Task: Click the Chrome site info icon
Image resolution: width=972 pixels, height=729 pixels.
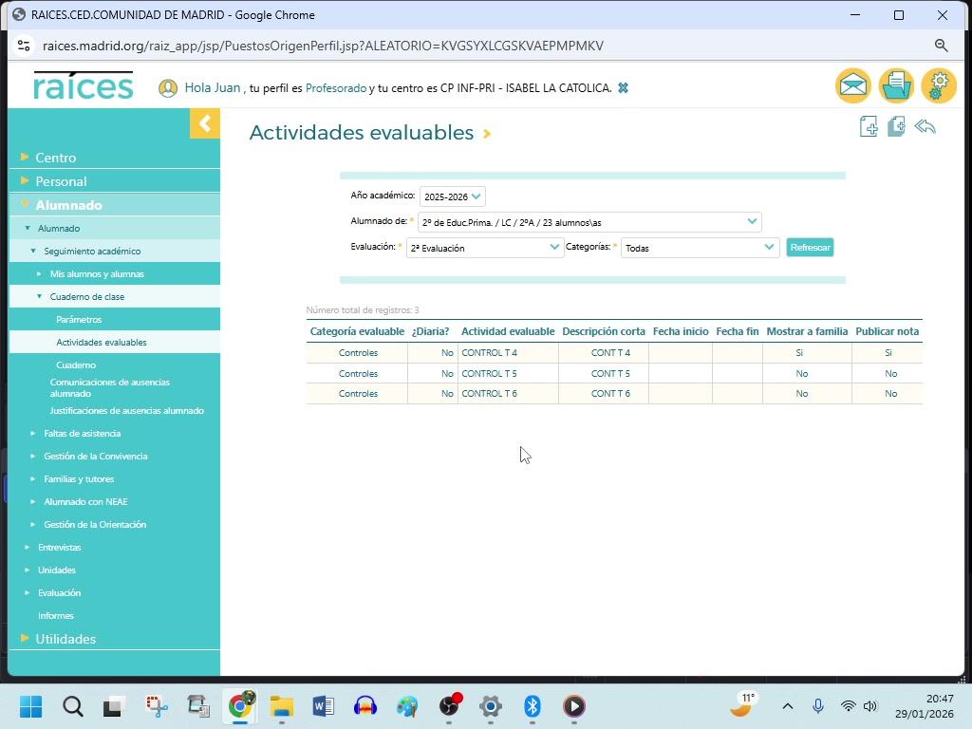Action: pos(24,46)
